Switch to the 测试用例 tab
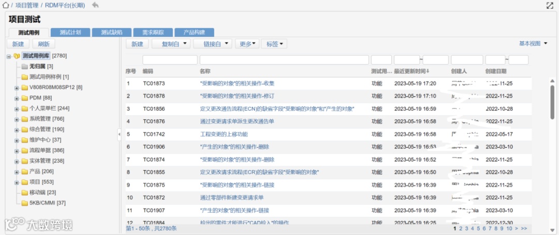559x235 pixels. (29, 33)
